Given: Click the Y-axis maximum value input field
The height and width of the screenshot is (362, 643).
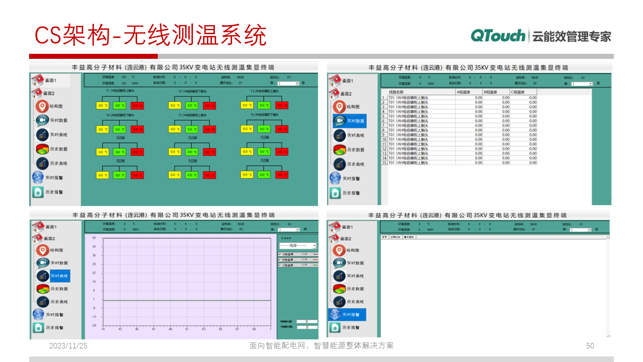Looking at the screenshot, I should click(307, 321).
